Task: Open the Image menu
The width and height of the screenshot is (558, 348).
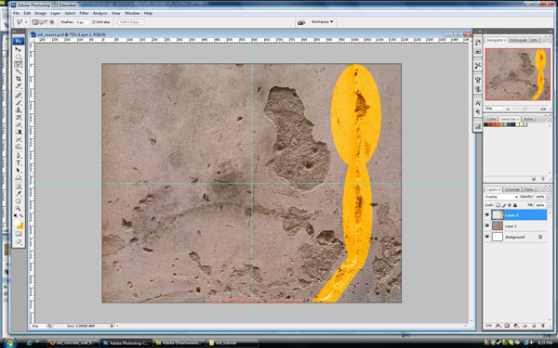Action: 40,13
